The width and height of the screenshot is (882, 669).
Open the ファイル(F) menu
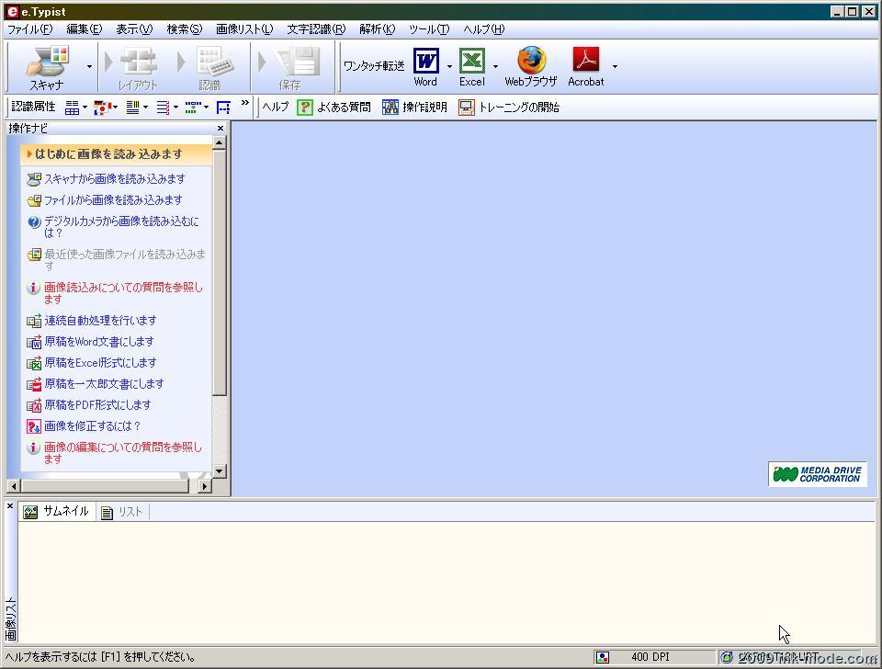point(29,29)
